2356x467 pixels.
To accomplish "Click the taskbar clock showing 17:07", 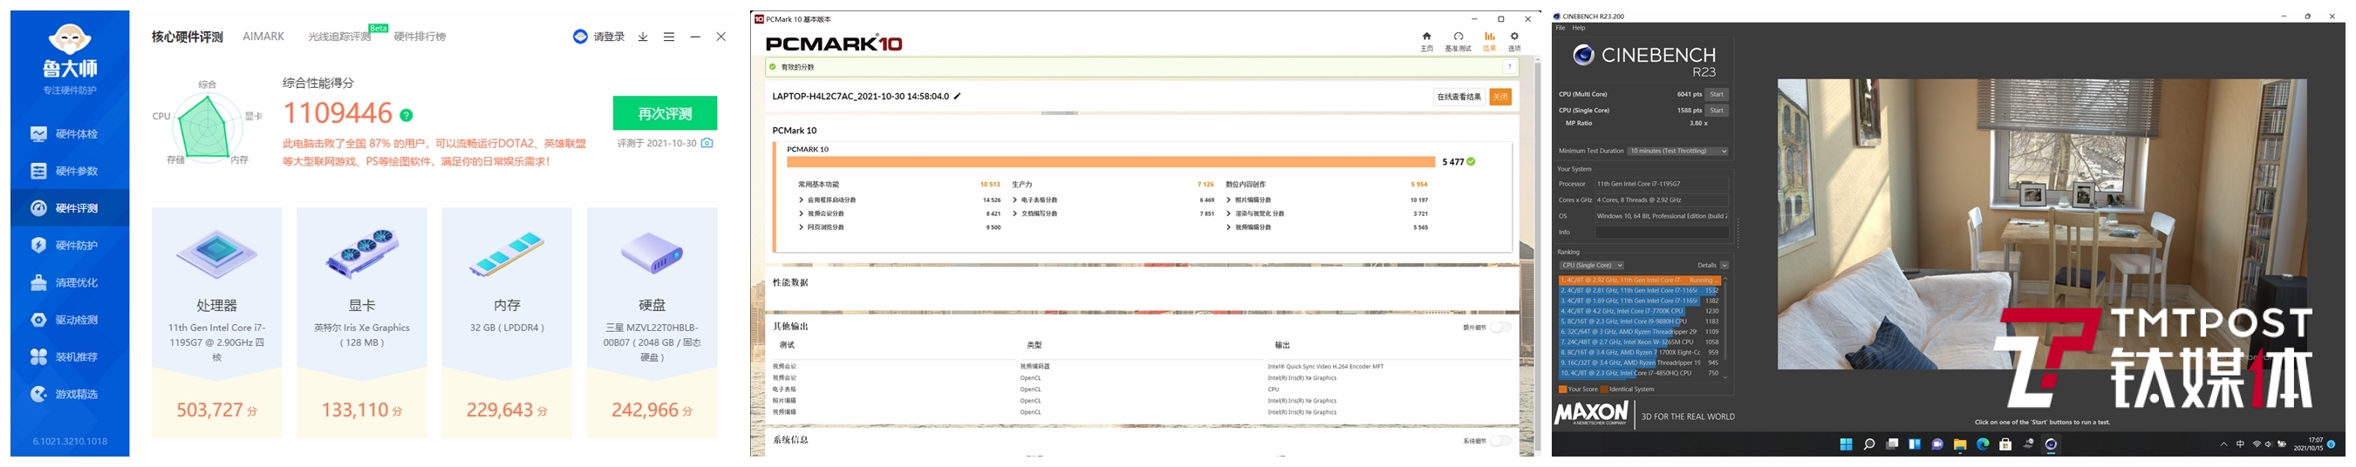I will tap(2308, 444).
